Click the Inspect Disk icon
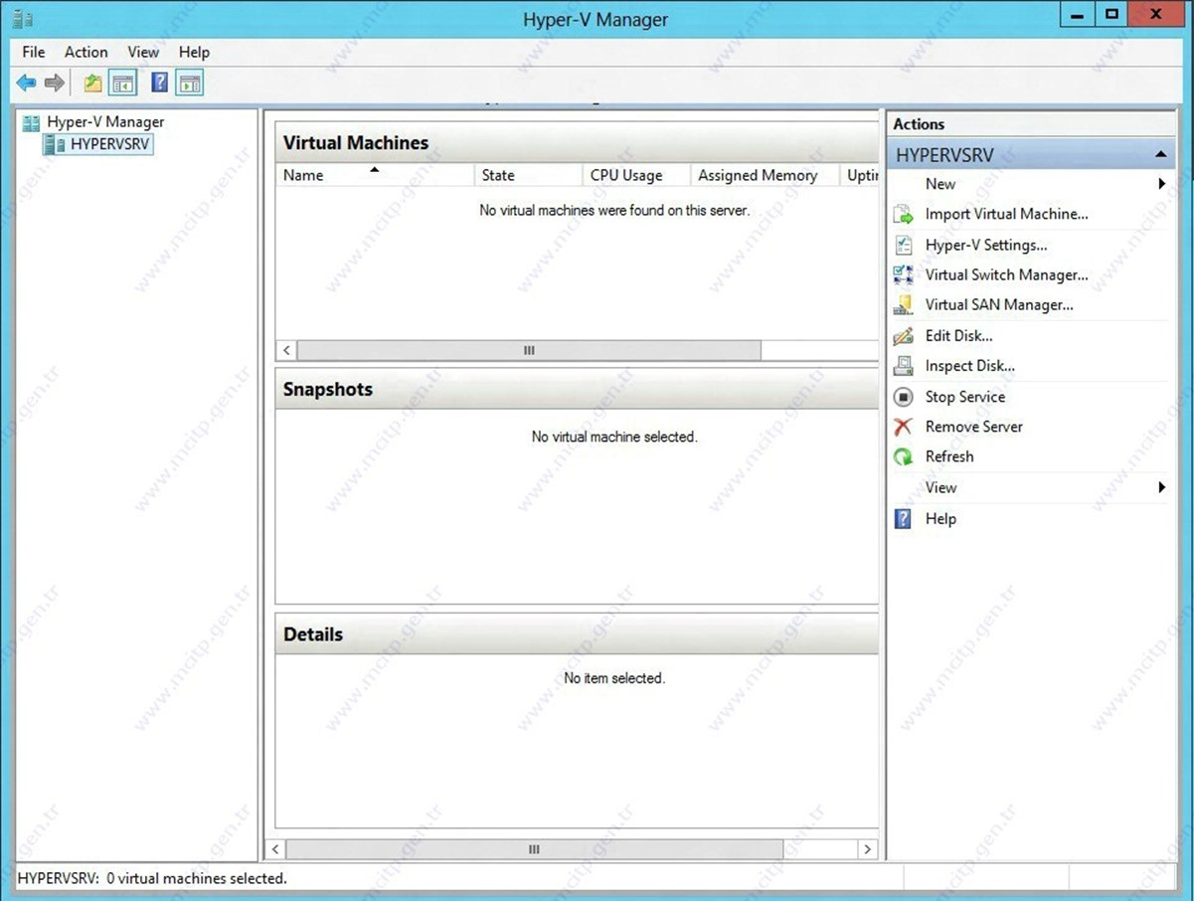1194x901 pixels. click(x=903, y=366)
